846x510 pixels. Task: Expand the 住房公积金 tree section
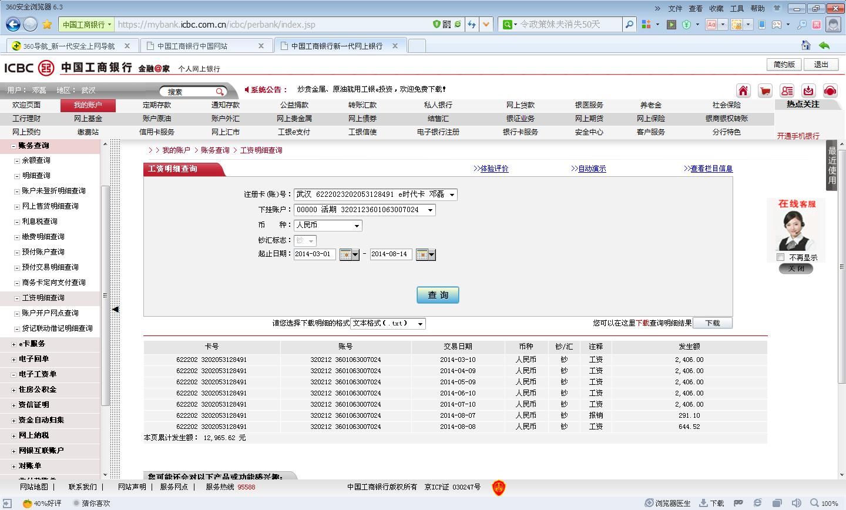(x=14, y=390)
